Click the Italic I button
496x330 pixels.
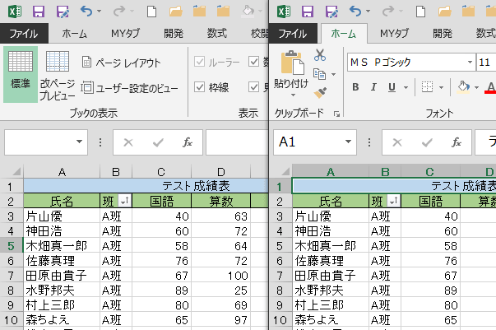[x=375, y=87]
